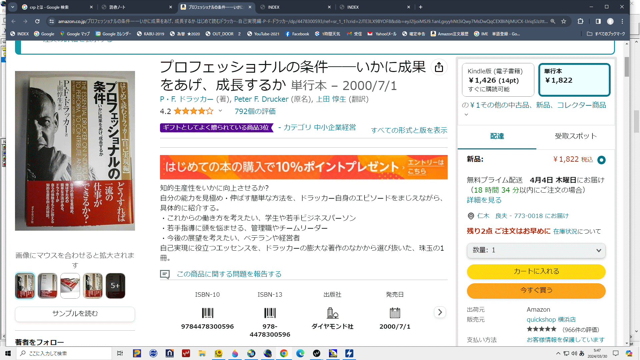Screen dimensions: 640x360
Task: Click the Amazon page vertical scrollbar thumb
Action: tap(627, 67)
